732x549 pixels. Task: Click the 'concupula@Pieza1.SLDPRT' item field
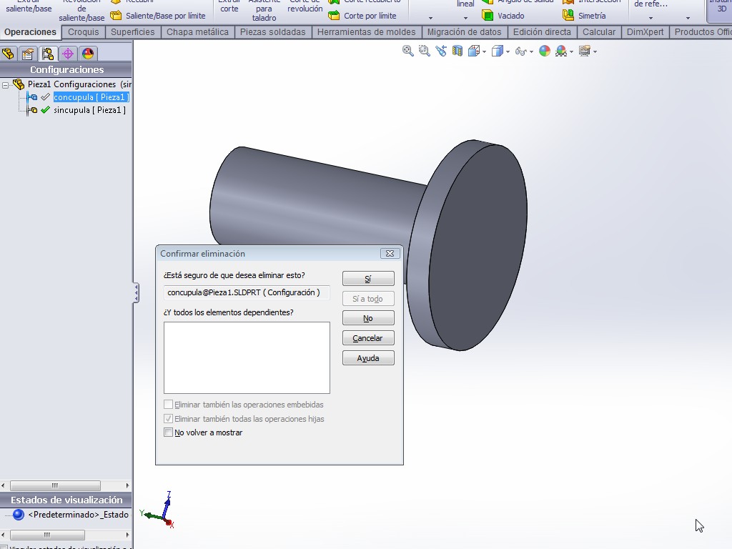click(247, 292)
